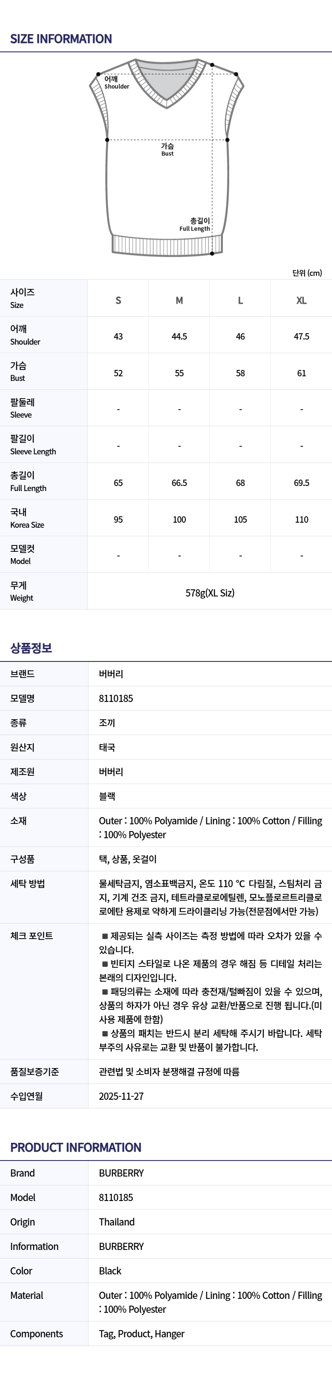
Task: Click the 가슴 Bust label on the vest diagram
Action: tap(167, 149)
